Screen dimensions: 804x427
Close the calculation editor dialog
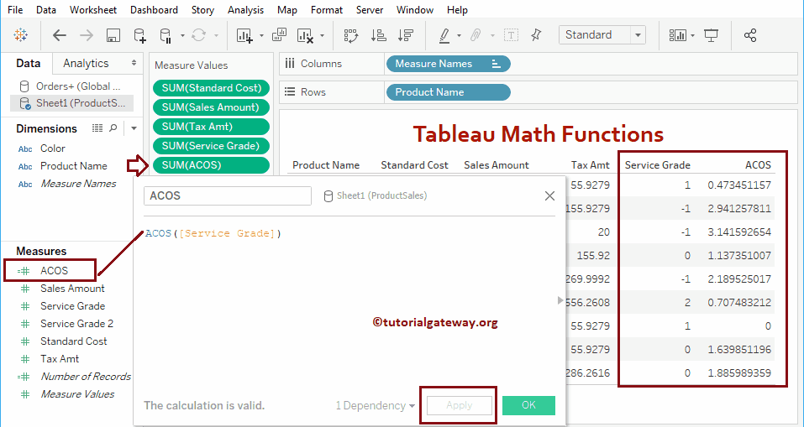pyautogui.click(x=549, y=195)
